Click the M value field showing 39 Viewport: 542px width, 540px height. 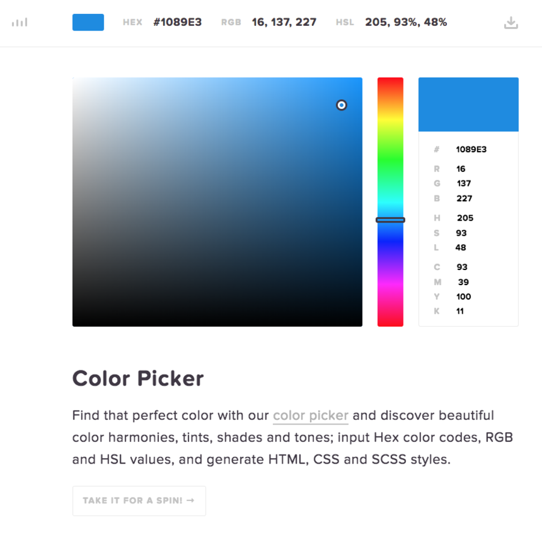pos(464,282)
